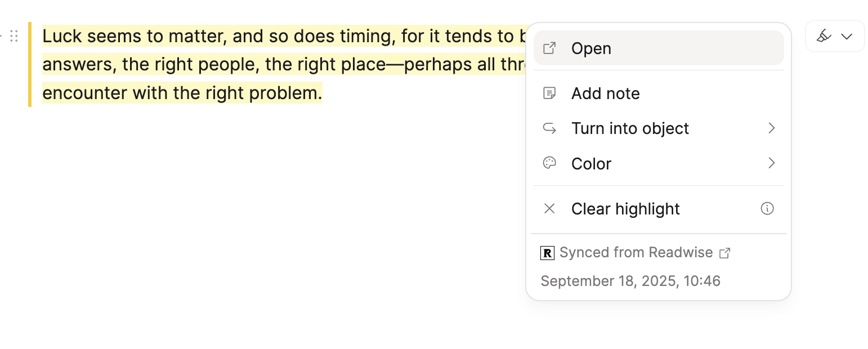Select Turn into object menu entry

pyautogui.click(x=630, y=128)
